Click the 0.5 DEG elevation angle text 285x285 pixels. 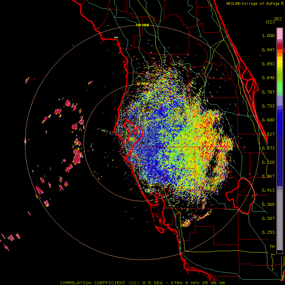click(x=152, y=283)
